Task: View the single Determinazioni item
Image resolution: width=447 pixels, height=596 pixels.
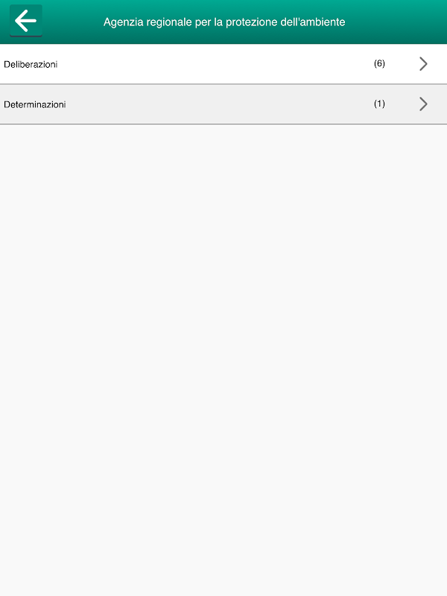Action: pyautogui.click(x=223, y=104)
